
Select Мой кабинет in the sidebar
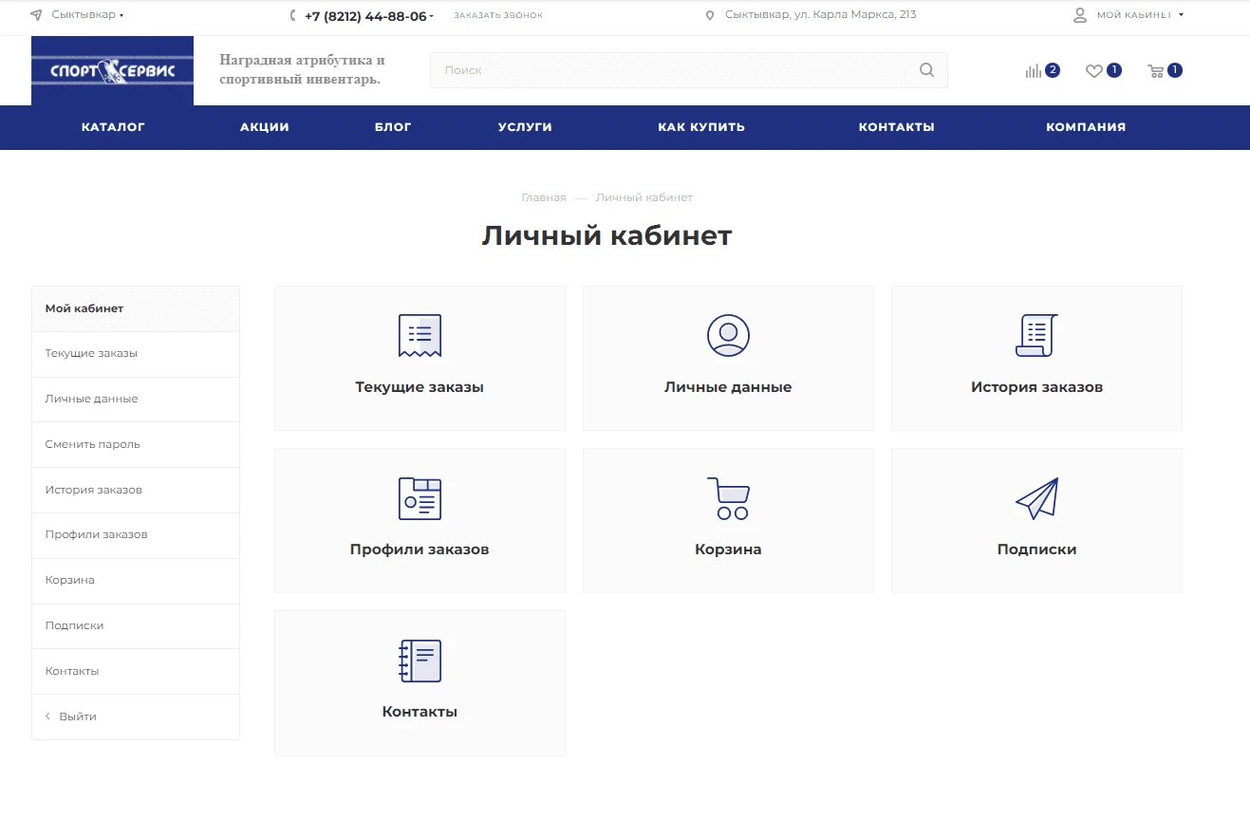point(136,308)
